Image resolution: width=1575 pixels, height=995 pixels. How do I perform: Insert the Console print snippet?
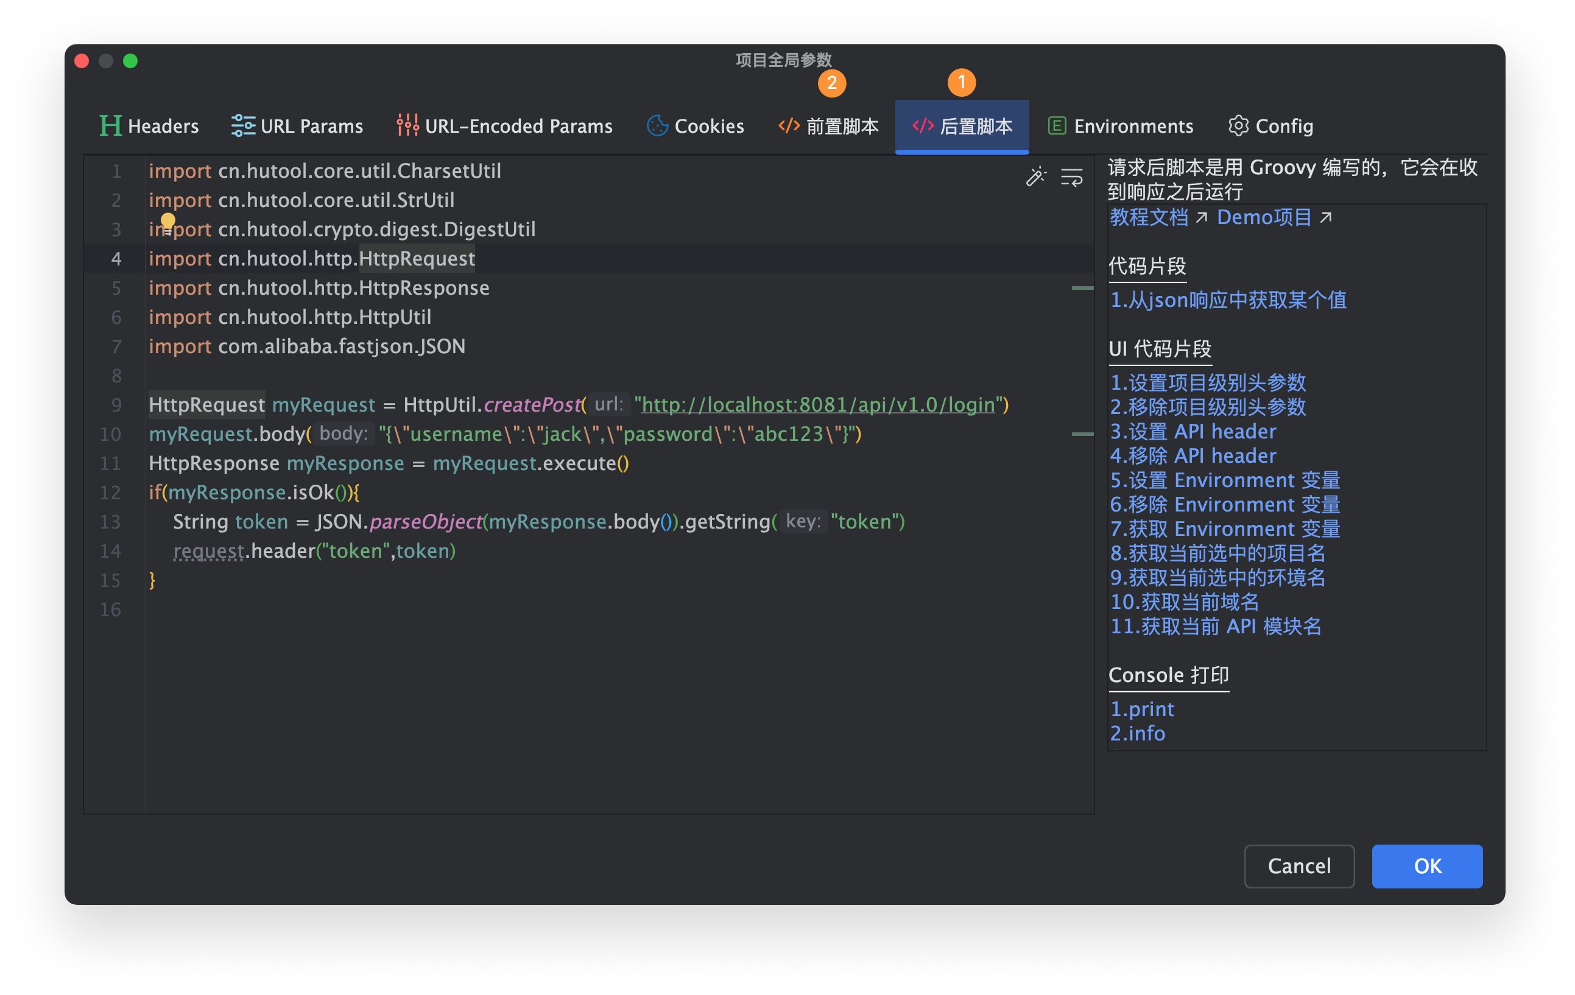(x=1142, y=709)
